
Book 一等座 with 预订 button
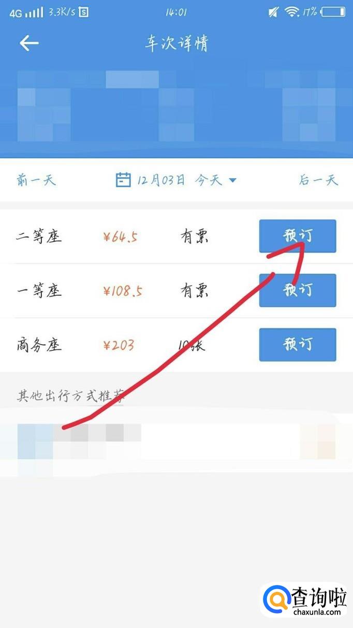(298, 290)
